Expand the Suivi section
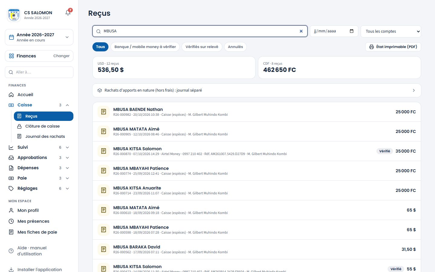The image size is (435, 272). coord(39,147)
